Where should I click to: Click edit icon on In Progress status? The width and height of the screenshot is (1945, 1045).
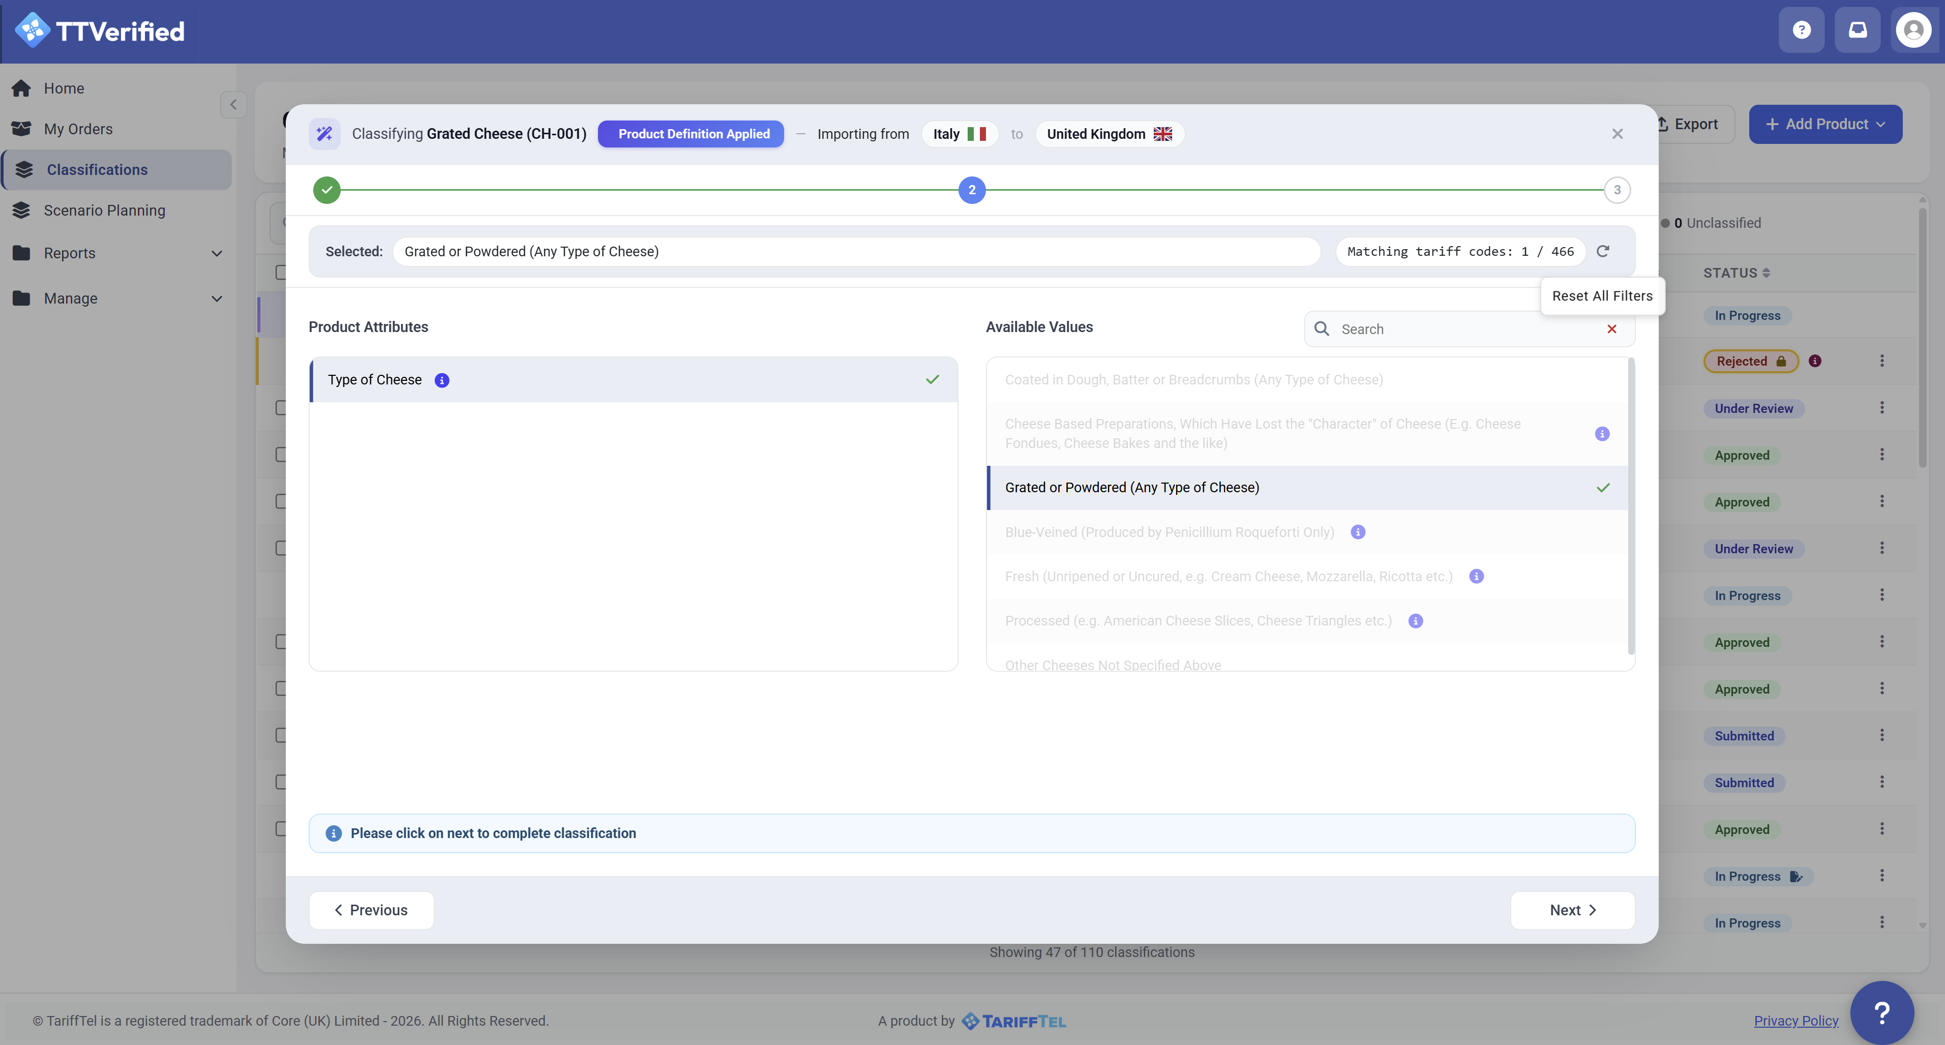point(1796,876)
